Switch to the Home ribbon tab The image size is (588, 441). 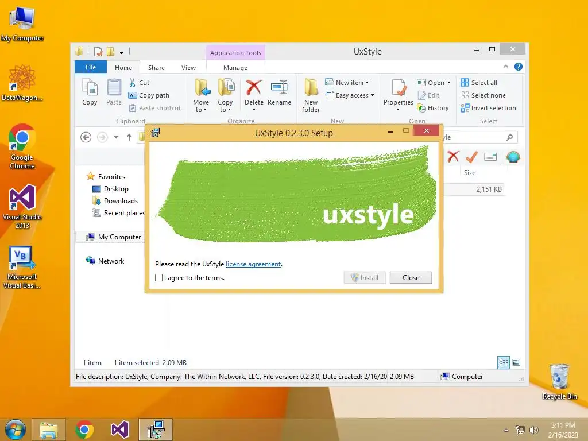[x=123, y=68]
